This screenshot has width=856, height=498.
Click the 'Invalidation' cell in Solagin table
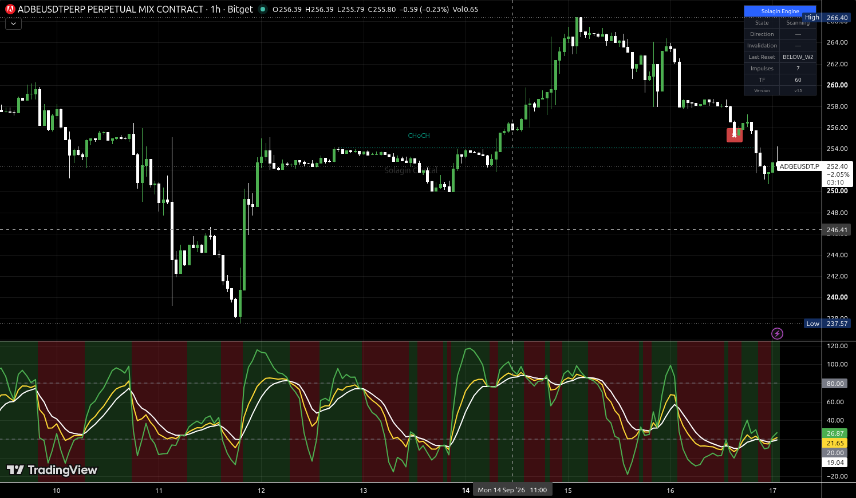762,46
